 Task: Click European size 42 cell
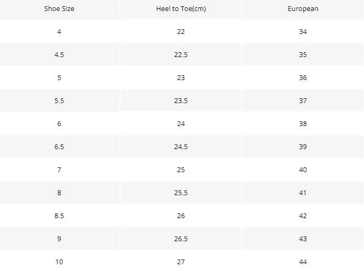[x=303, y=216]
